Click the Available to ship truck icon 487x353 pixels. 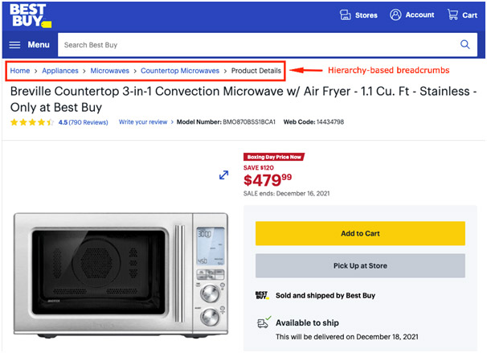(x=262, y=323)
